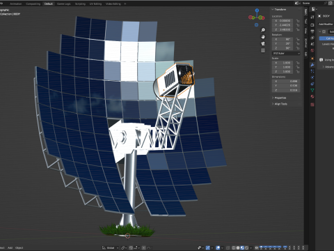Open the Tool properties tab icon
The image size is (334, 251).
click(x=312, y=17)
